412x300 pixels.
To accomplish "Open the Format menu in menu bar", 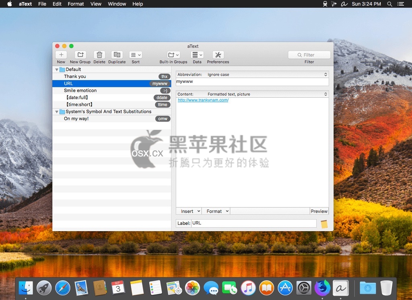I will pos(76,4).
